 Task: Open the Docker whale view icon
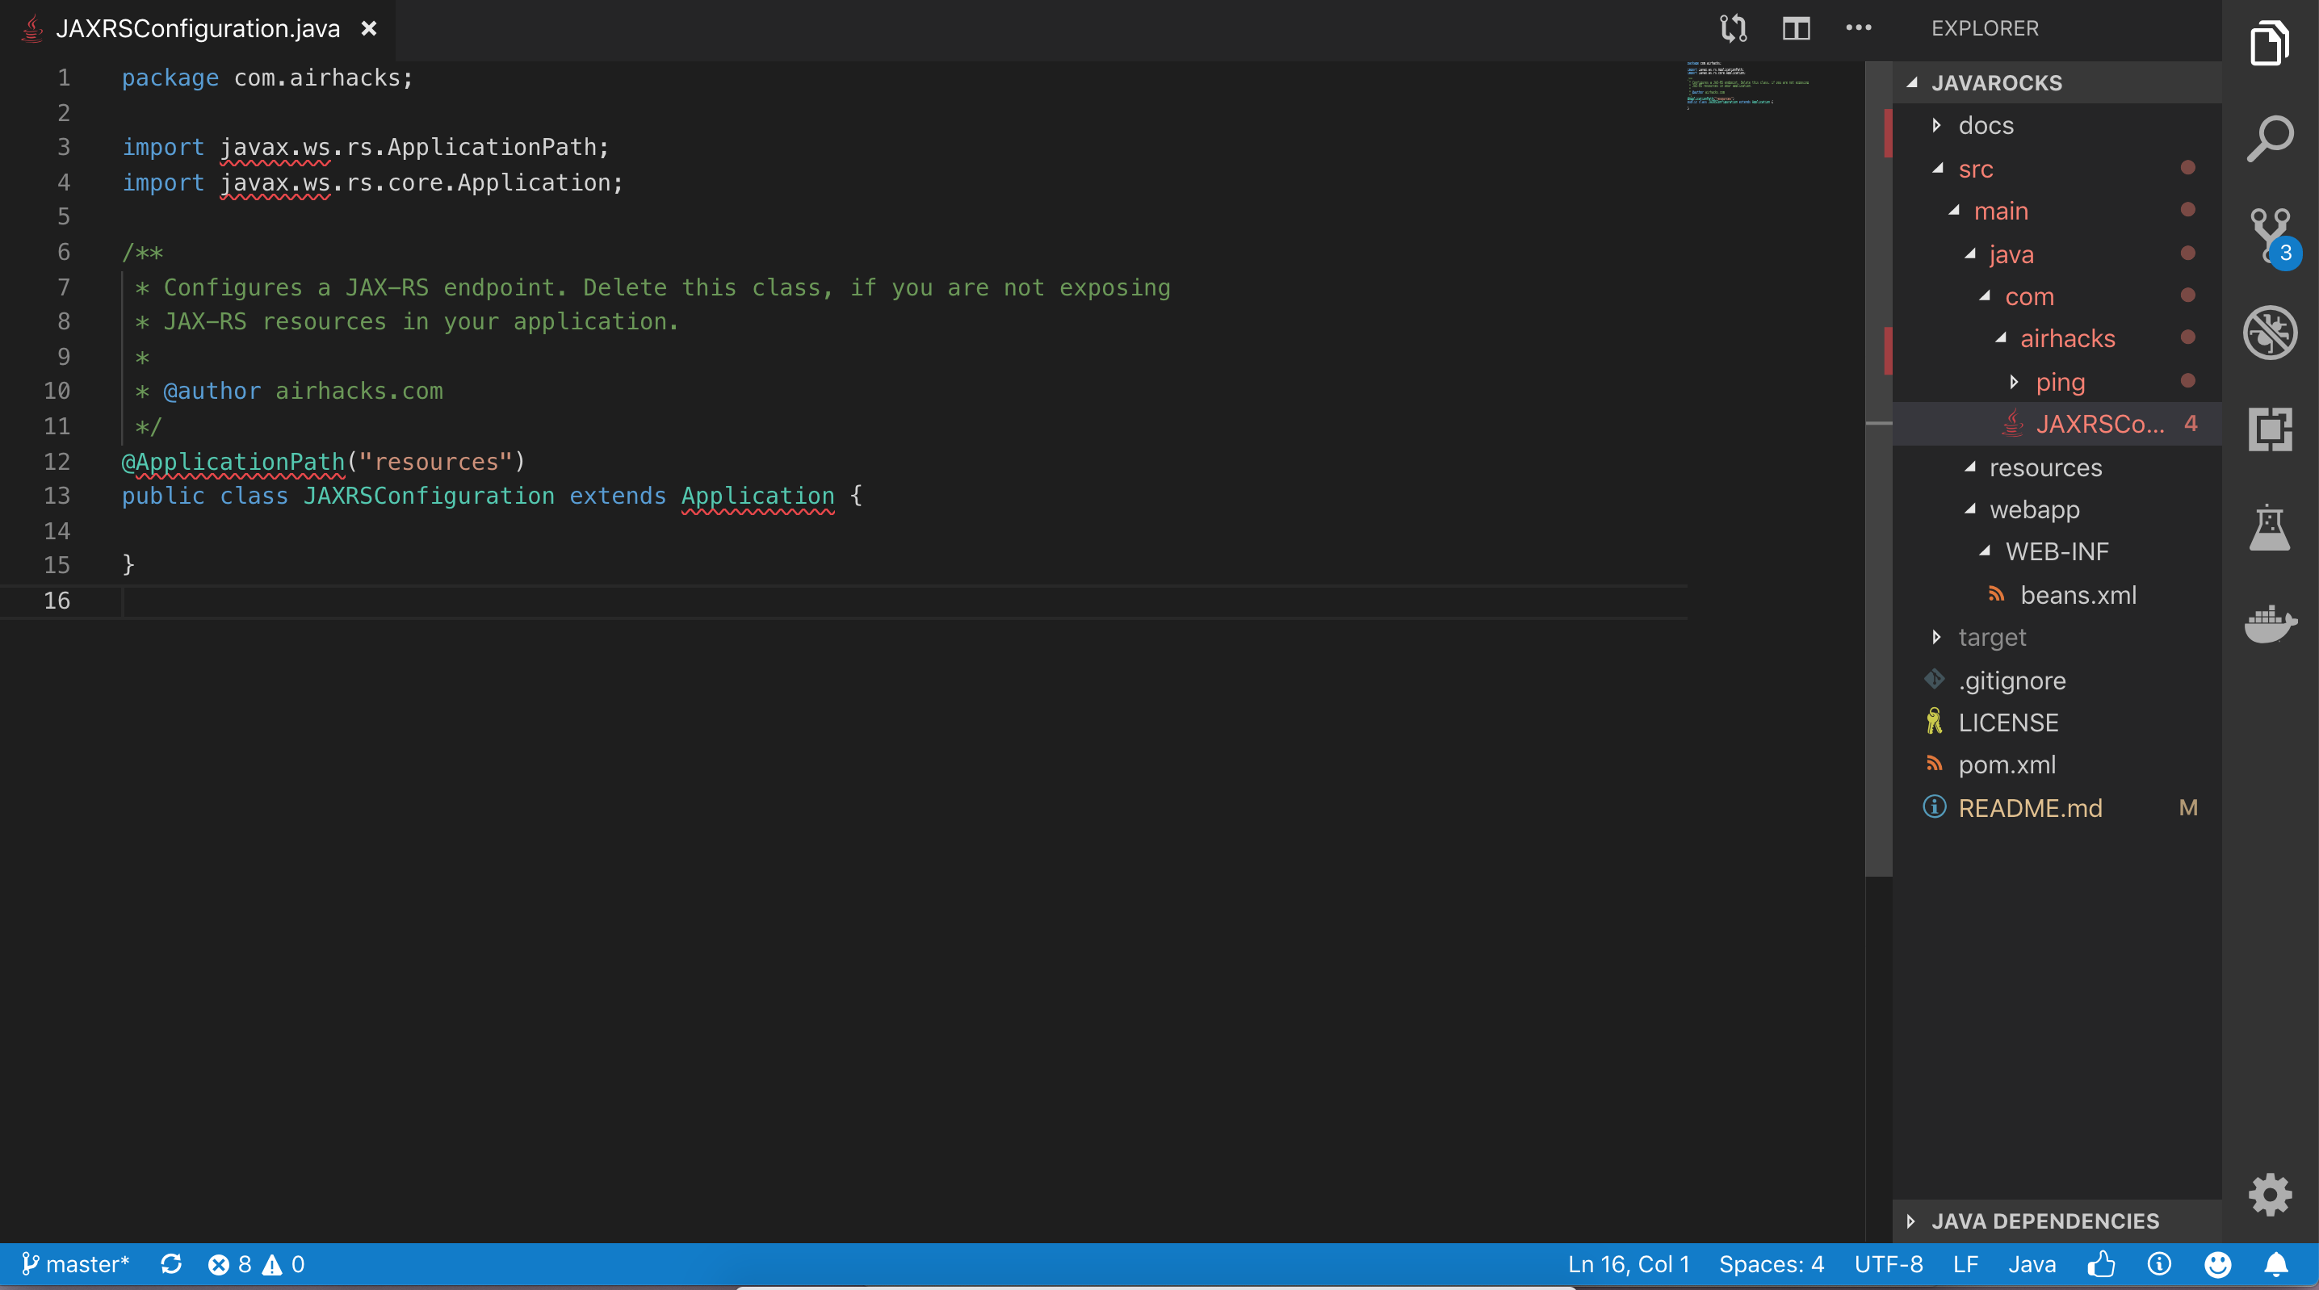point(2269,623)
